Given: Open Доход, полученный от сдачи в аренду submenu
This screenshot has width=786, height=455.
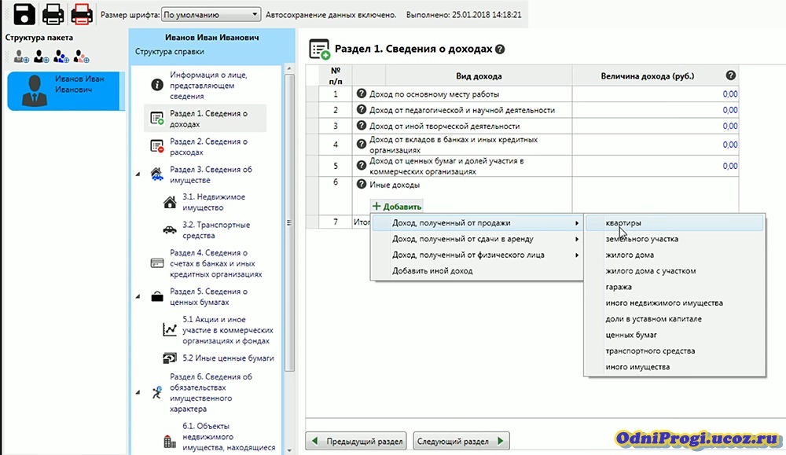Looking at the screenshot, I should click(477, 239).
